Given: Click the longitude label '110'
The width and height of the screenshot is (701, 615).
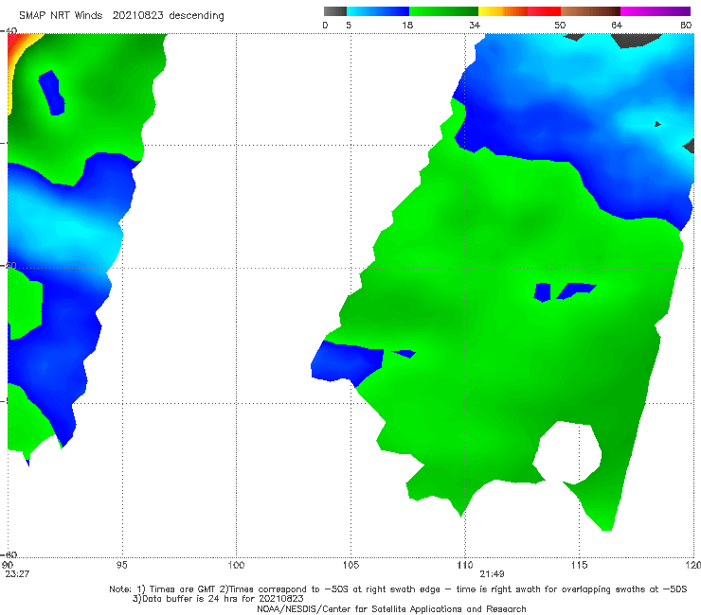Looking at the screenshot, I should [x=465, y=565].
